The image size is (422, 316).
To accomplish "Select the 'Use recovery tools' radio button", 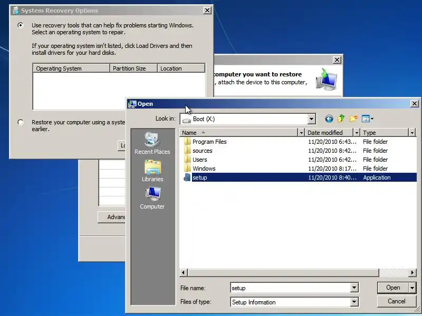I will pyautogui.click(x=21, y=25).
